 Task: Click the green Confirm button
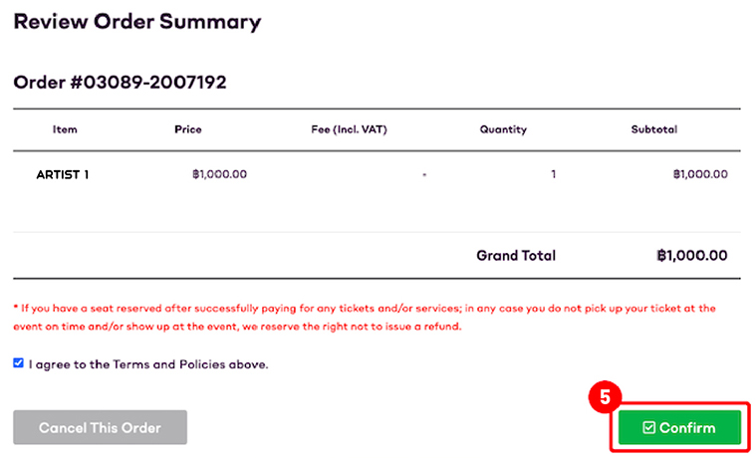point(679,427)
